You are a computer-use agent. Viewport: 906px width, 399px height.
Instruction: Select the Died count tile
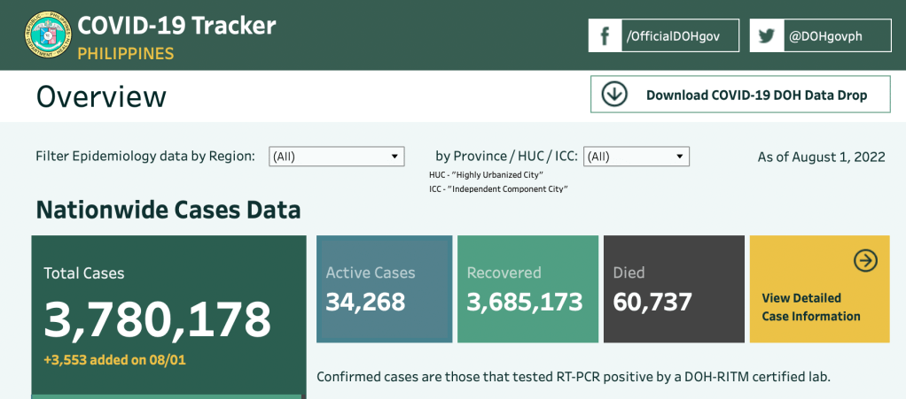pos(673,288)
